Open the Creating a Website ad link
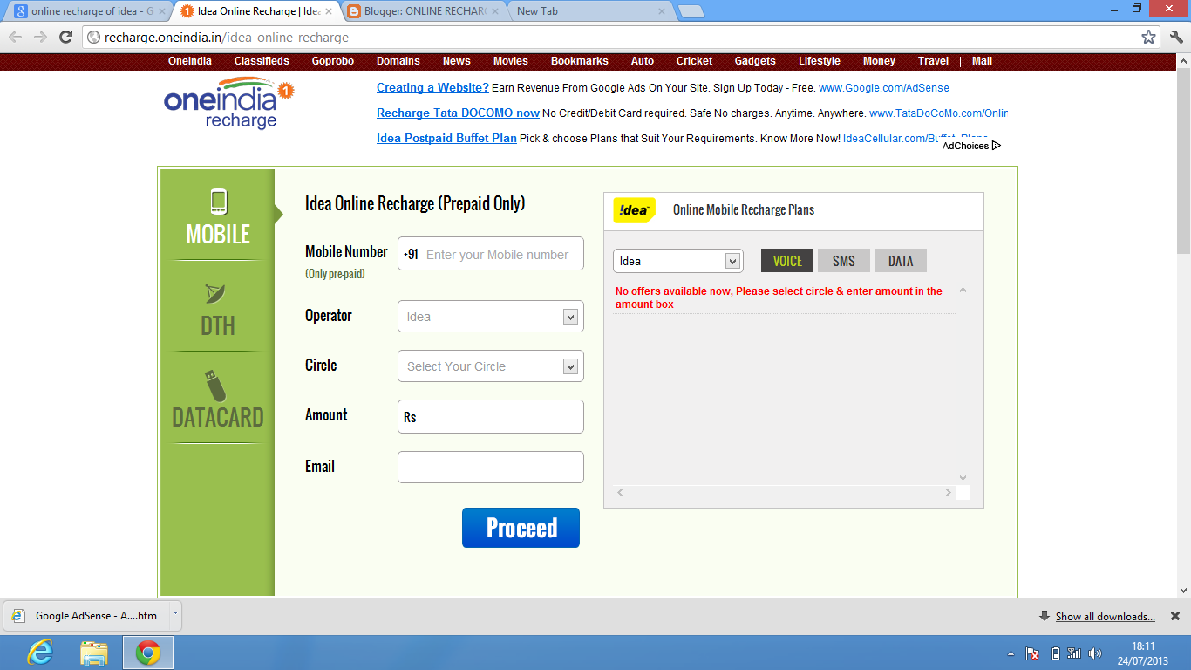The image size is (1191, 670). tap(432, 88)
